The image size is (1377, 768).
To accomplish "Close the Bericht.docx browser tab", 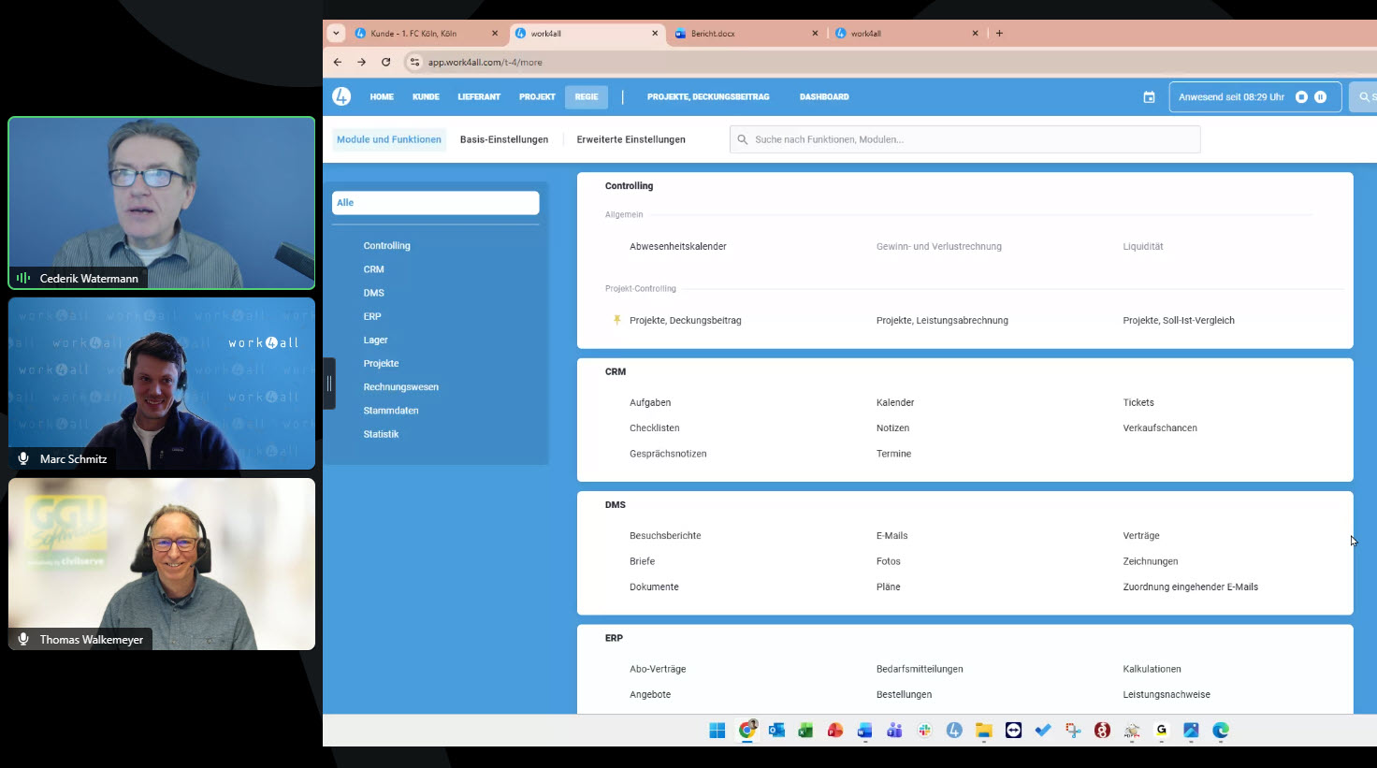I will tap(815, 33).
